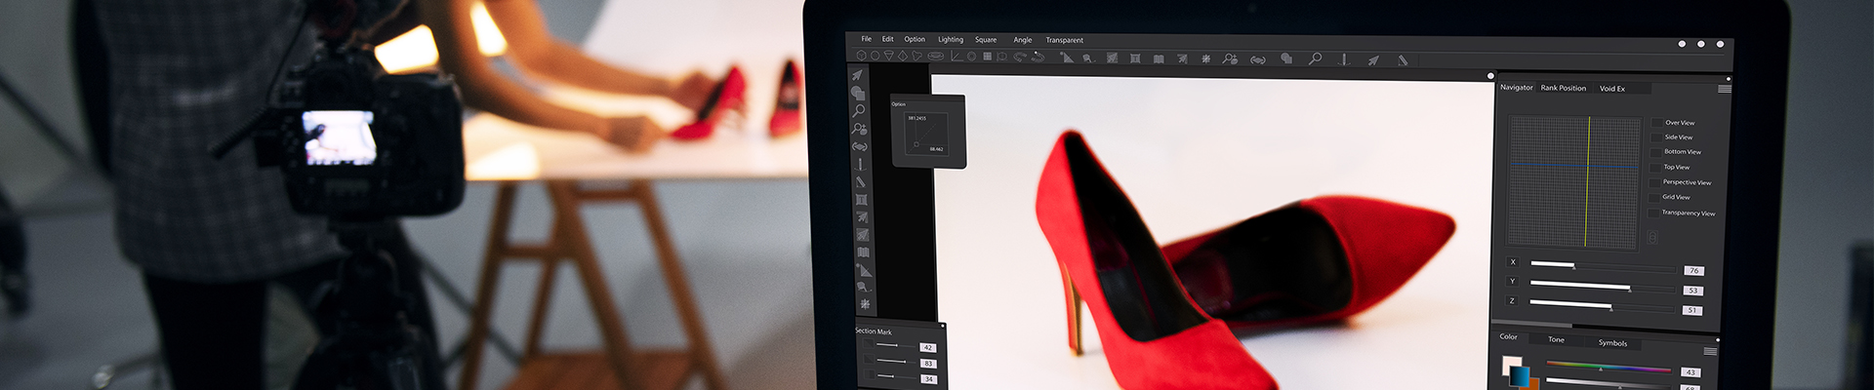Click the axis angle icon in toolbar
Viewport: 1874px width, 390px height.
(956, 57)
